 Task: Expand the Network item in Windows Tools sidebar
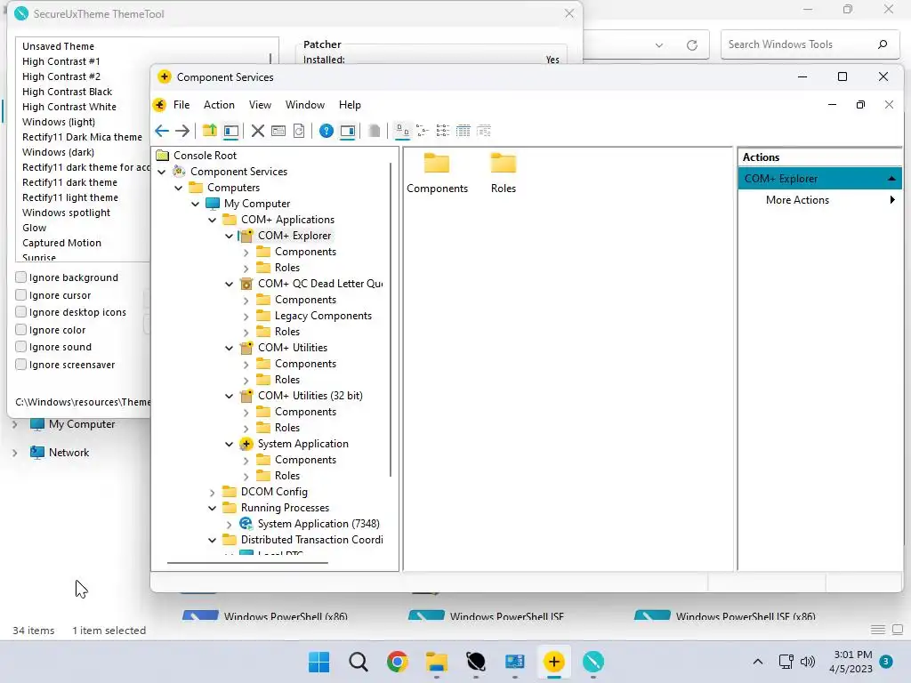click(14, 453)
